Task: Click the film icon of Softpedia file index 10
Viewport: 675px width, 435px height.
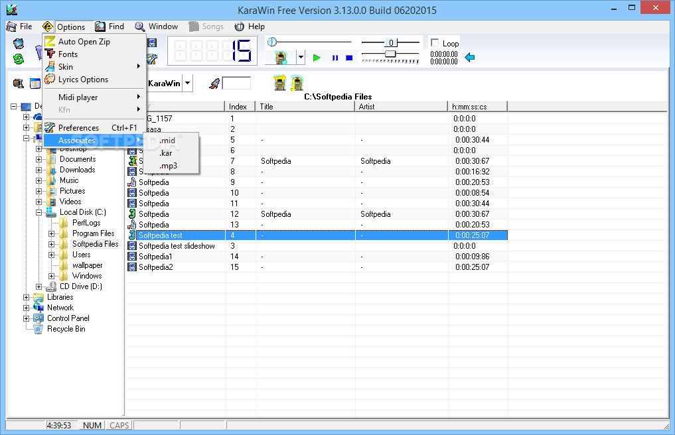Action: 132,193
